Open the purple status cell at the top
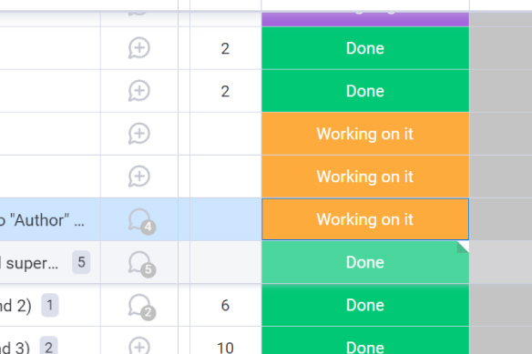532x354 pixels. (365, 19)
